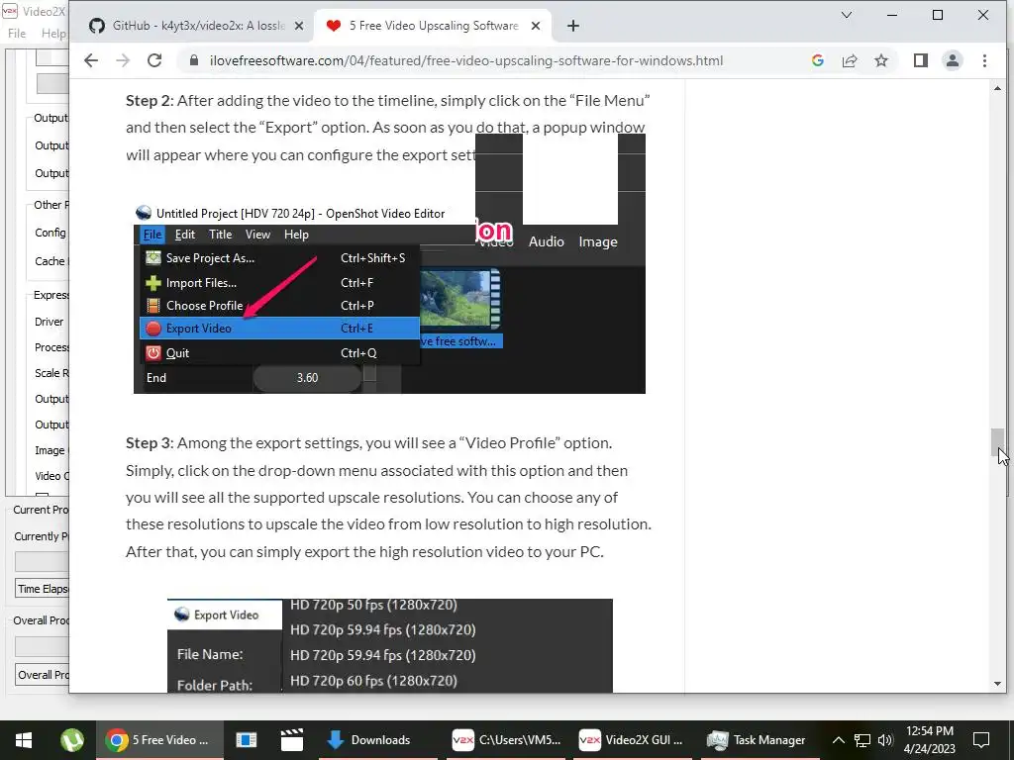Open Windows Start menu
This screenshot has width=1014, height=760.
(x=24, y=740)
